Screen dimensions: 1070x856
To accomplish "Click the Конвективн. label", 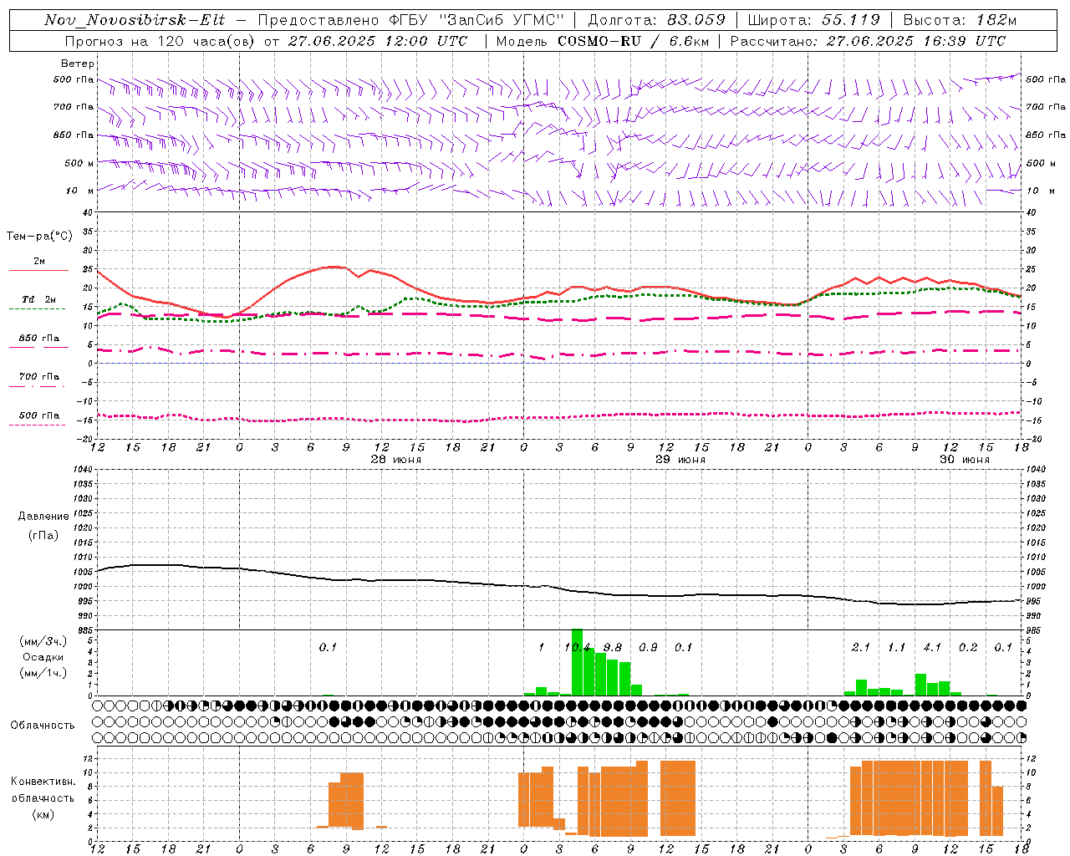I will [x=43, y=782].
